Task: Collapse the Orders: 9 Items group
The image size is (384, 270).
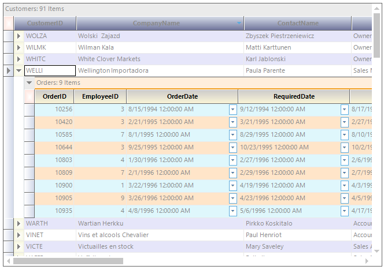Action: [x=29, y=82]
